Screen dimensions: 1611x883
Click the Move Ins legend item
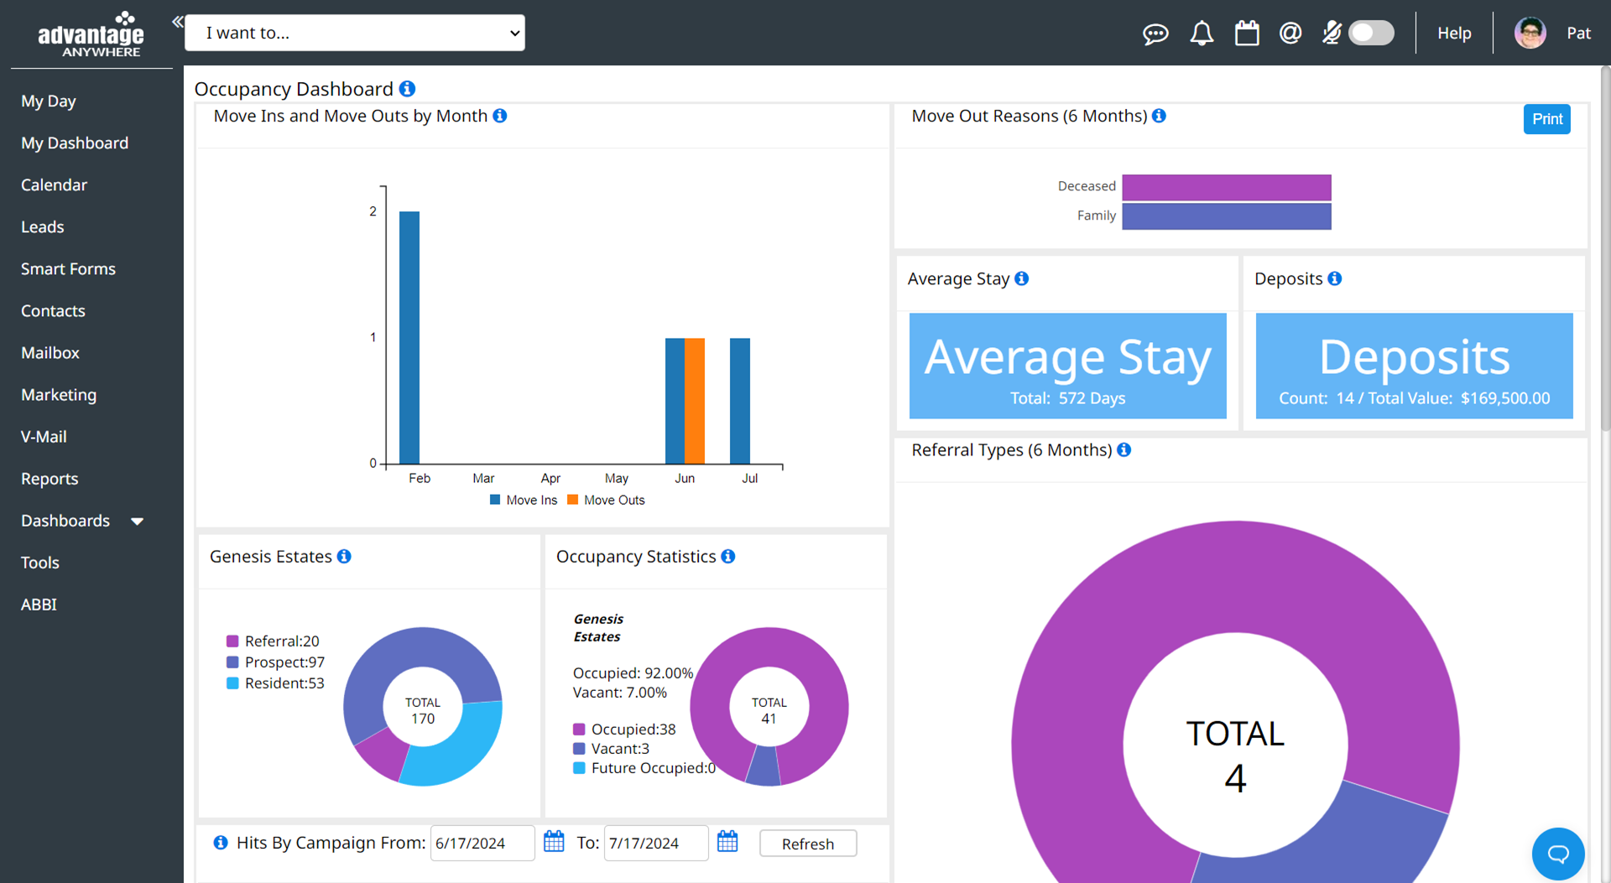[x=523, y=500]
